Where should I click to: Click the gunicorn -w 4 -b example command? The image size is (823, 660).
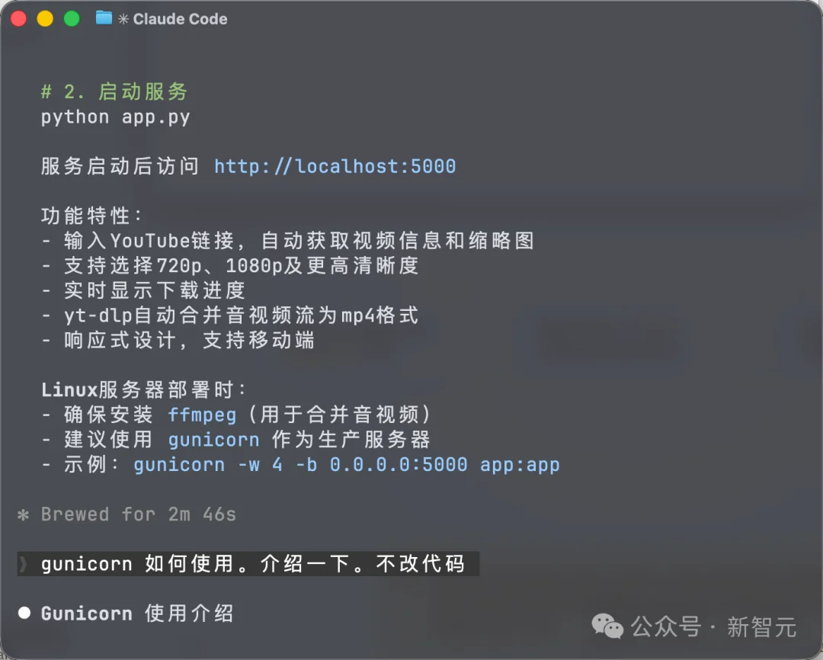tap(347, 465)
